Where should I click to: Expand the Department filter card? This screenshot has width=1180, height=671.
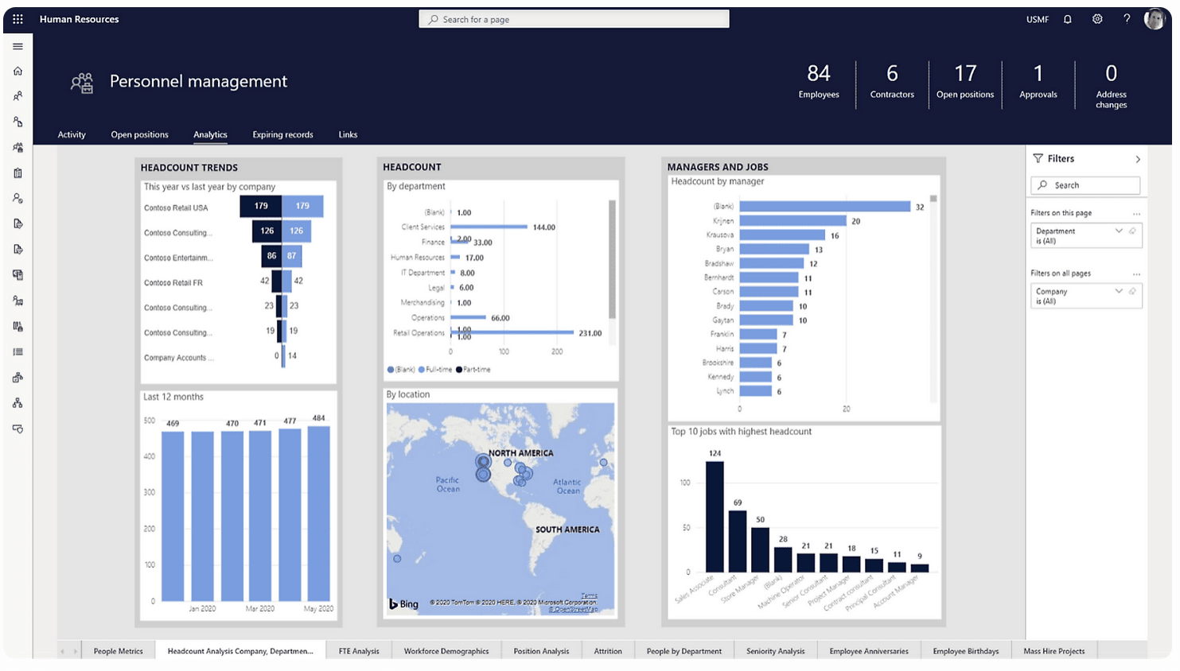tap(1119, 231)
